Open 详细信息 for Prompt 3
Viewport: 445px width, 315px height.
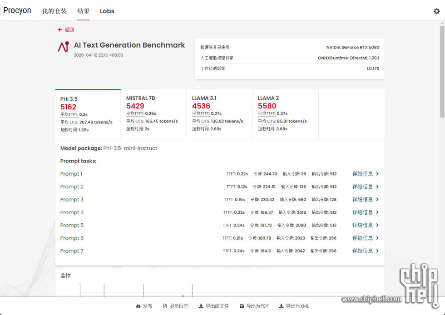(x=362, y=200)
